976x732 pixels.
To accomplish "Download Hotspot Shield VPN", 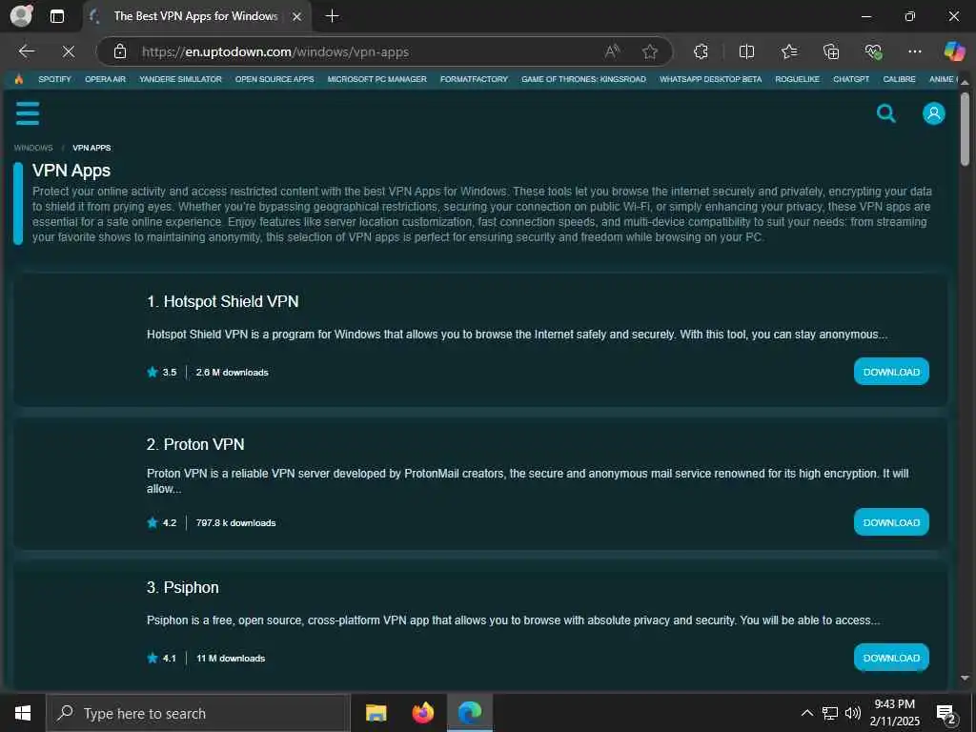I will coord(891,372).
